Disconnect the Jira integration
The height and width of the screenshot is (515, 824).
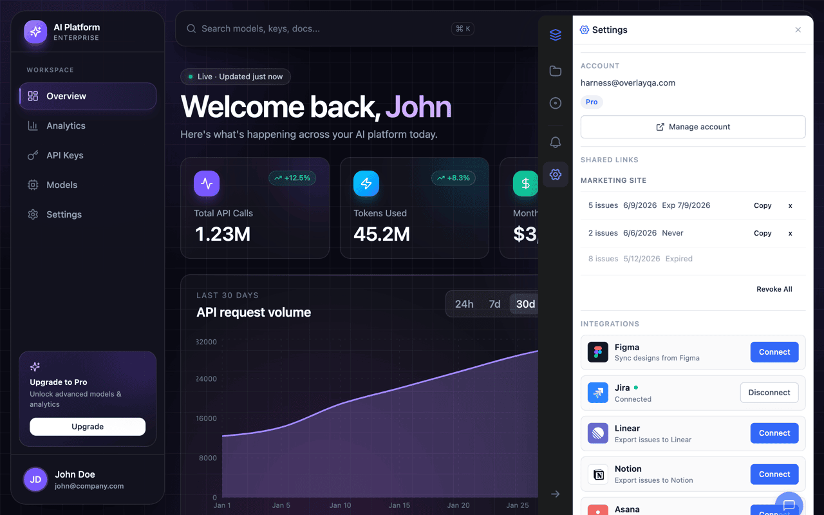pos(769,393)
